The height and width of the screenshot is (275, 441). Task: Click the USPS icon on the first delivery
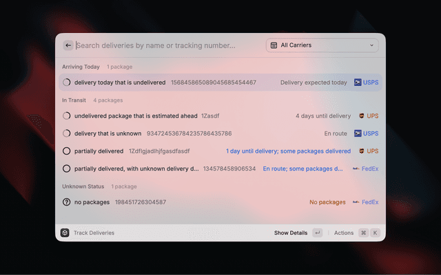358,82
